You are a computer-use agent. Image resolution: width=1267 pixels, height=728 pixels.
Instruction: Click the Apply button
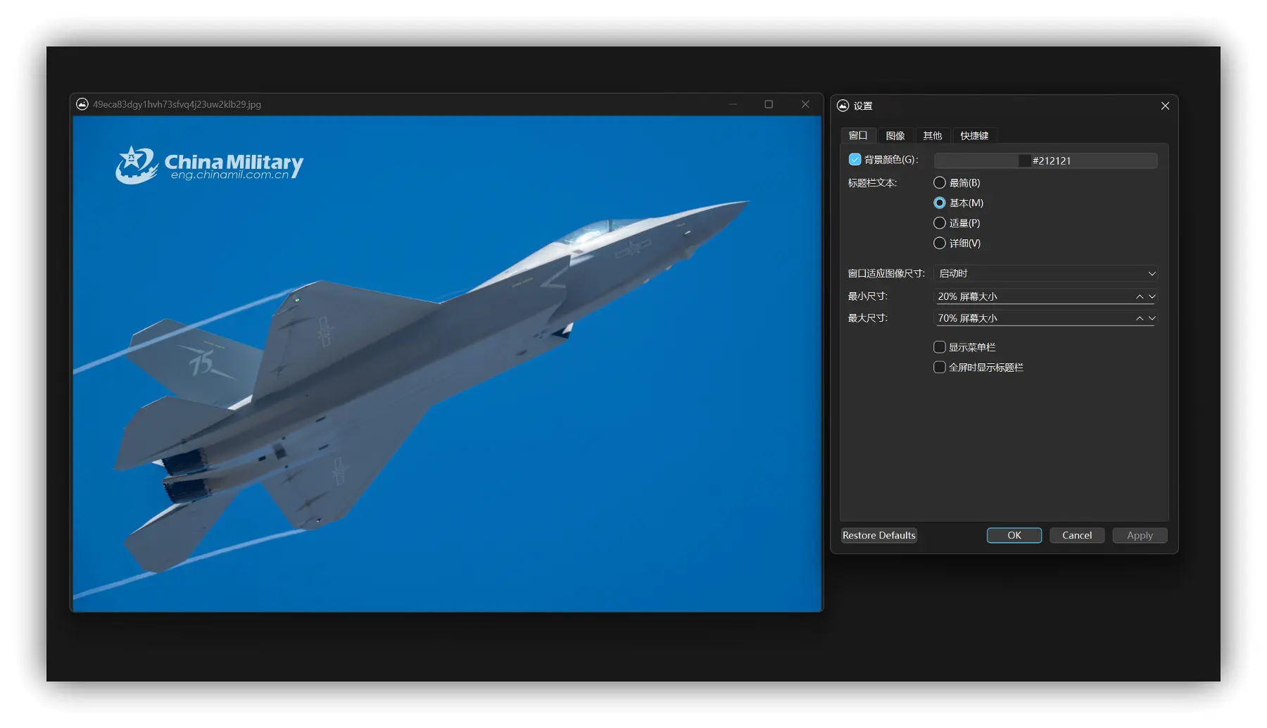[1140, 535]
